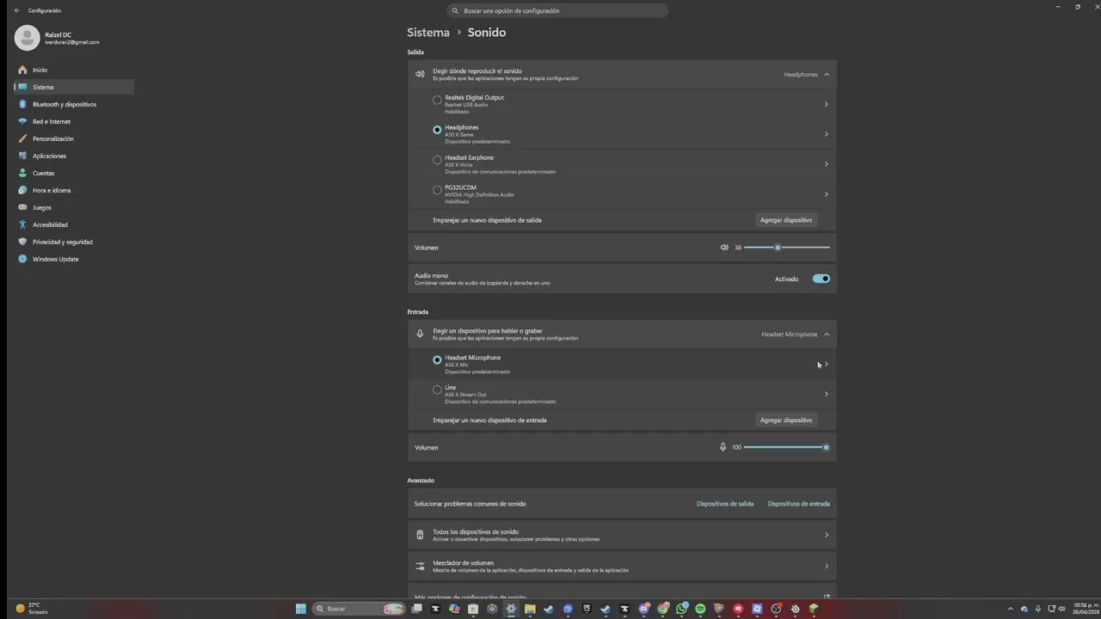Viewport: 1101px width, 619px height.
Task: Troubleshoot Dispositivos de salida link
Action: 725,504
